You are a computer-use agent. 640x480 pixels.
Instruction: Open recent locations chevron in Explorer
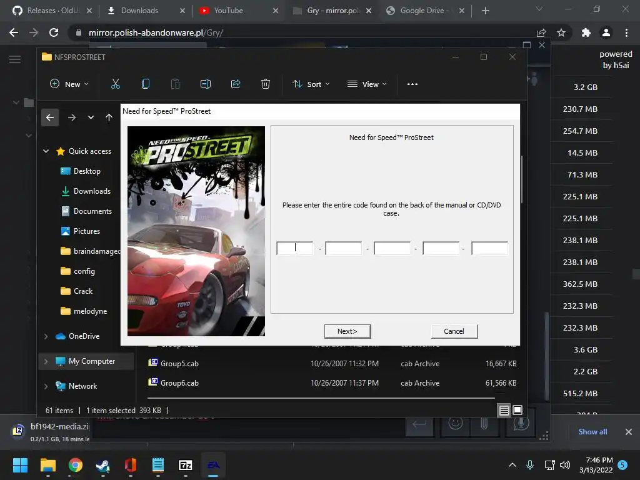(91, 117)
